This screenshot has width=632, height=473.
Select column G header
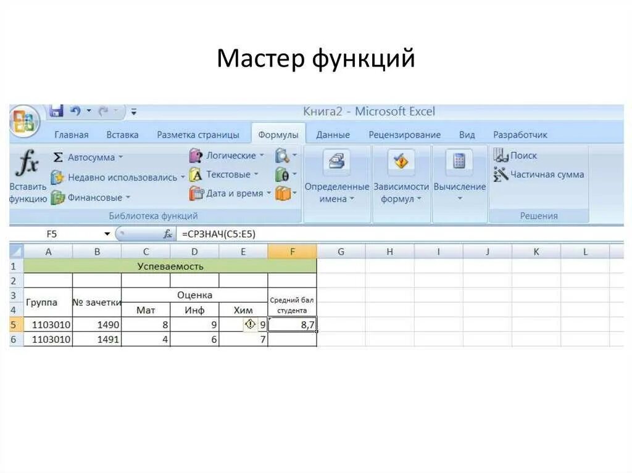click(341, 252)
